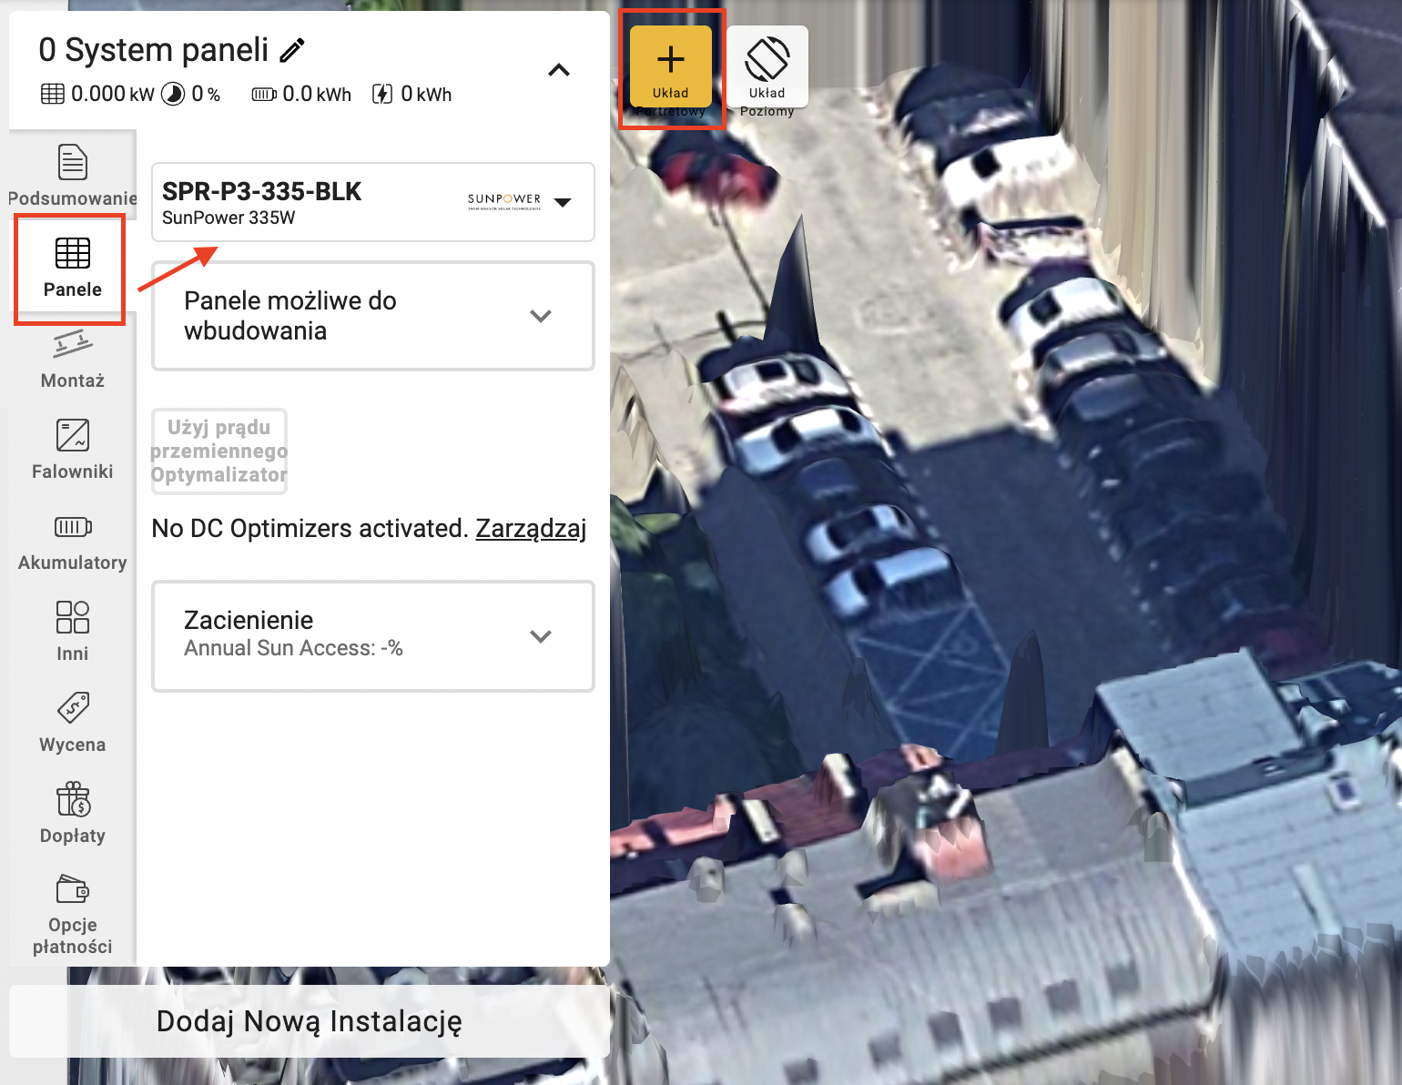Go to the Falowniki inverters section
The height and width of the screenshot is (1085, 1402).
click(73, 450)
